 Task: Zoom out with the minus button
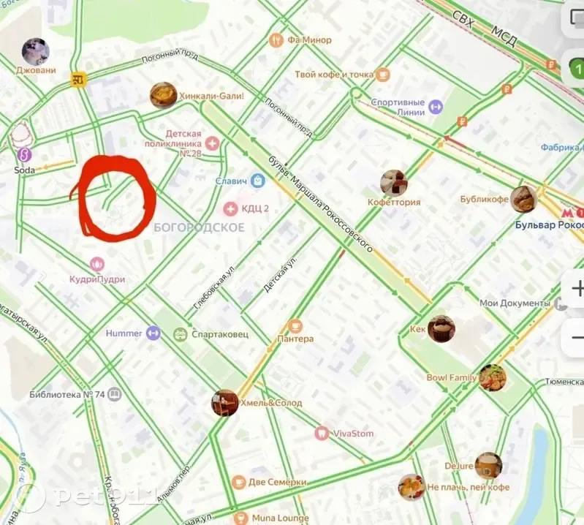pos(575,338)
